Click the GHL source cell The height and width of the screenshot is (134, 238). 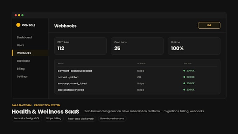pos(139,77)
